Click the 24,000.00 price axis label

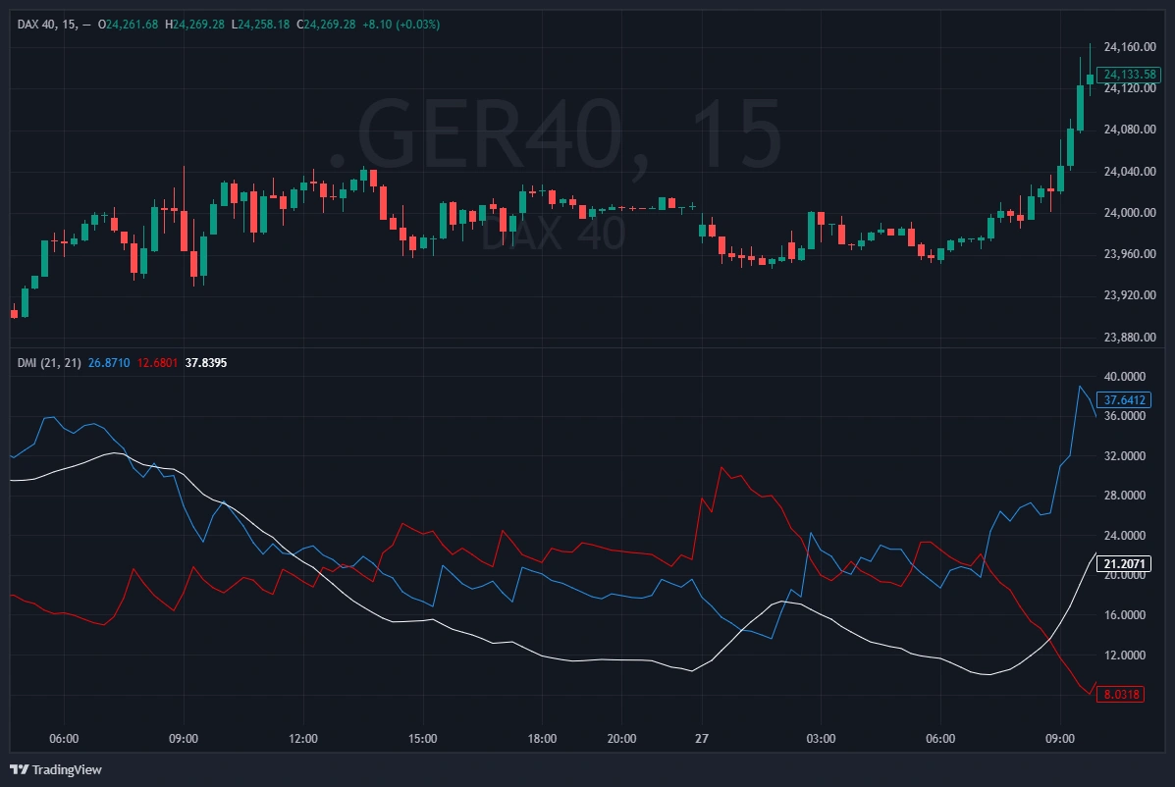pyautogui.click(x=1129, y=213)
